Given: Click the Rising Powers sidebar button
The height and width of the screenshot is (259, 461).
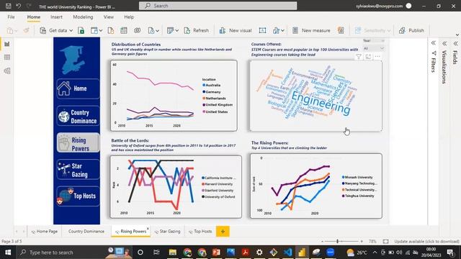Looking at the screenshot, I should [79, 142].
